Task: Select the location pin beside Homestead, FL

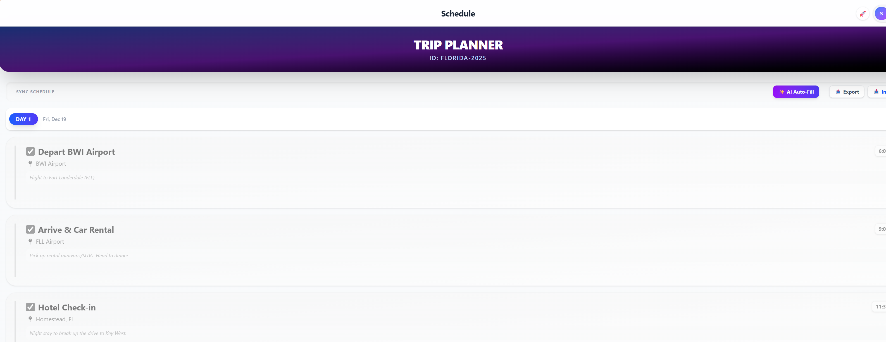Action: point(30,319)
